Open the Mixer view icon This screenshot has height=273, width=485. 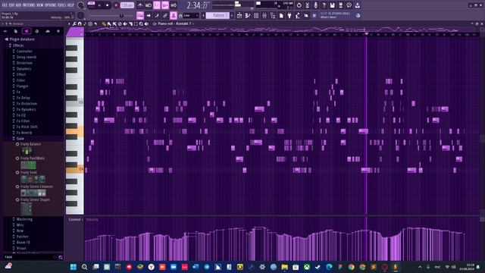264,15
